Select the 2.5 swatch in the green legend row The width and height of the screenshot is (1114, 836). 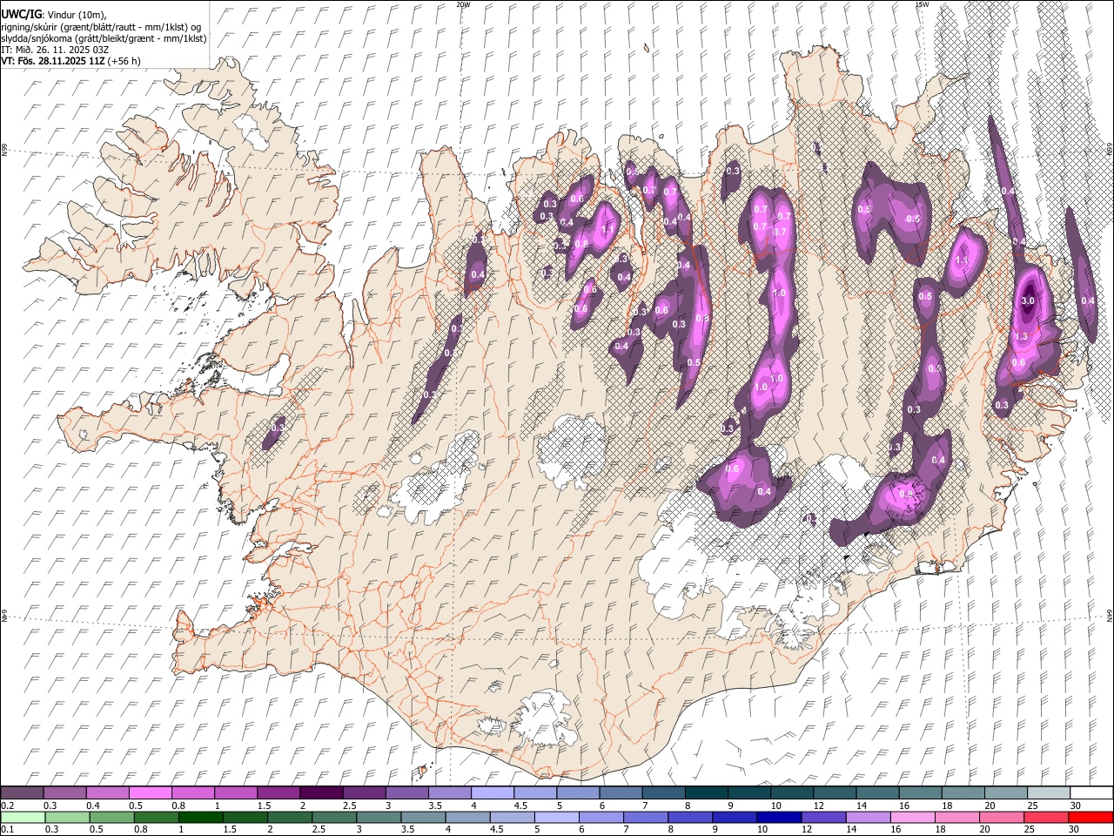(333, 817)
